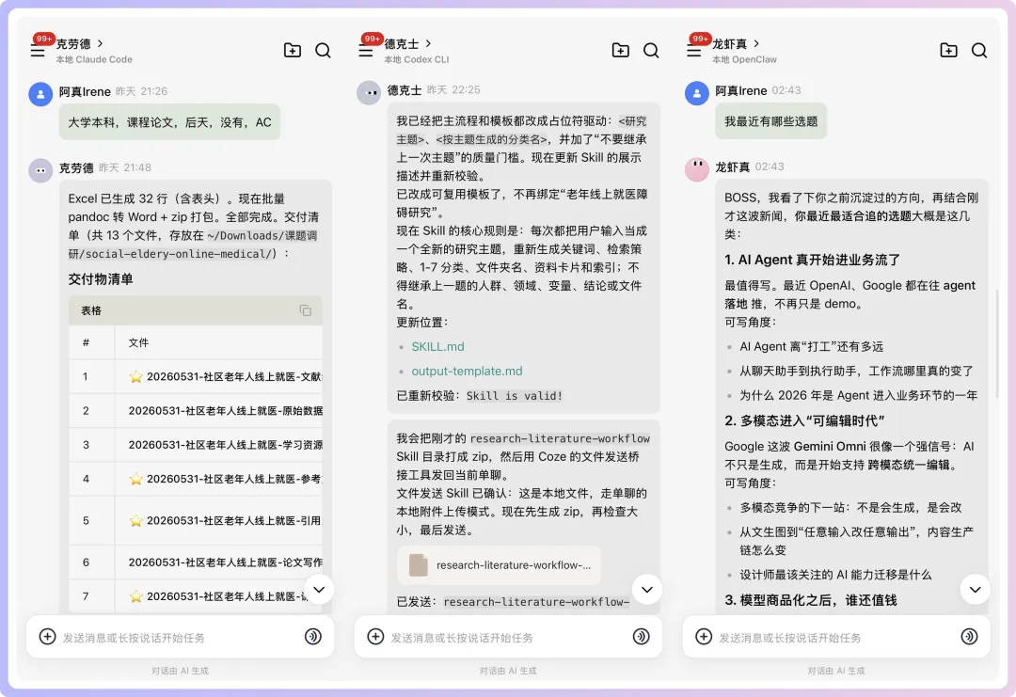Click 本地 OpenClaw subtitle
Screen dimensions: 1016x697
pyautogui.click(x=744, y=59)
